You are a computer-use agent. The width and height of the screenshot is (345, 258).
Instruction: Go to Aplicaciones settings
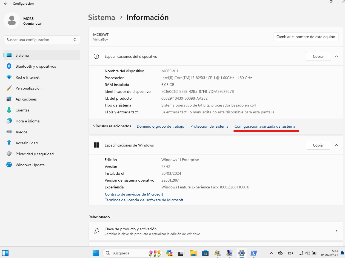[26, 99]
